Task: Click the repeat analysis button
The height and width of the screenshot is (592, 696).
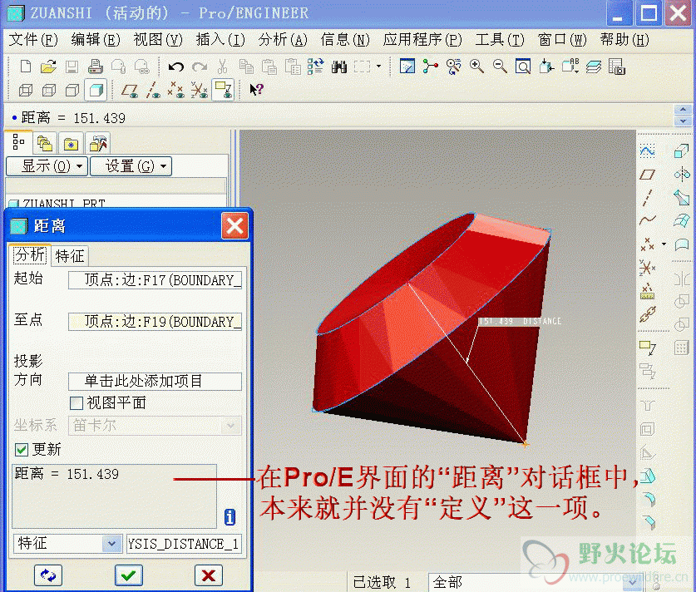Action: point(48,575)
